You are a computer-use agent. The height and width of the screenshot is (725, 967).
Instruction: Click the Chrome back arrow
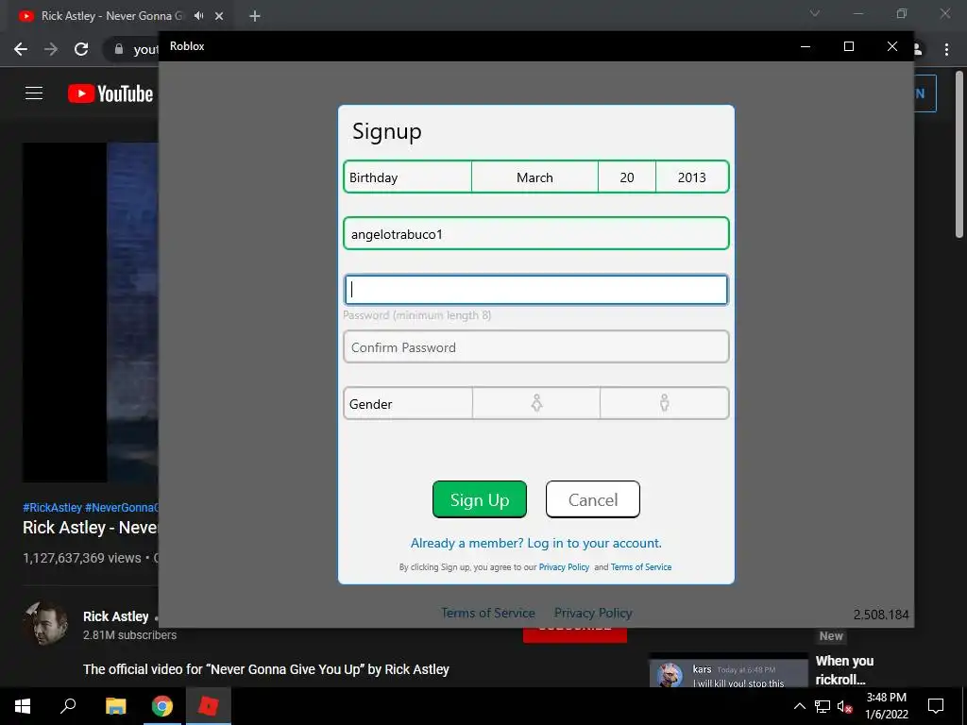point(21,49)
